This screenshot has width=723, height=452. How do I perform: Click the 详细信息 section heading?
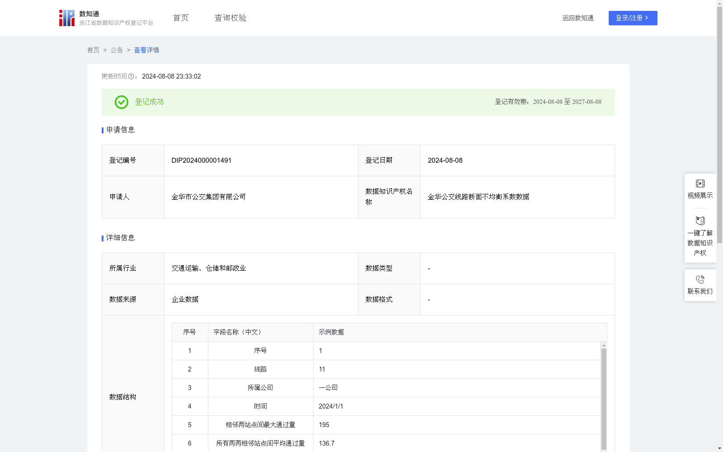[121, 238]
